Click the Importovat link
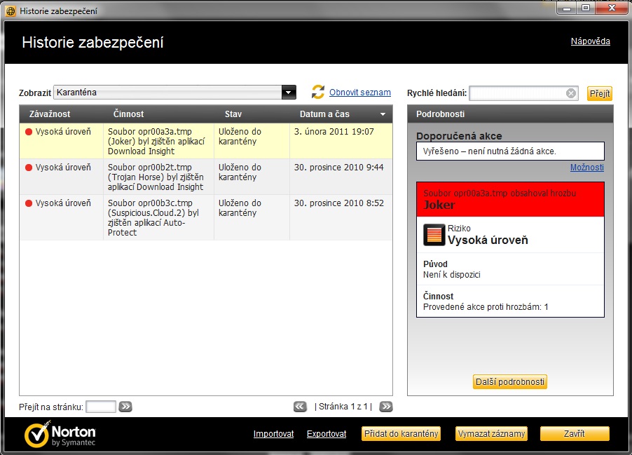Screen dimensions: 632x455 pos(273,434)
